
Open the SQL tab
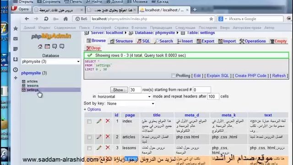coord(143,41)
